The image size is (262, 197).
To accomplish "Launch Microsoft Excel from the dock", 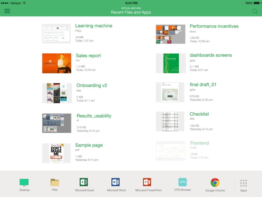I will (x=84, y=182).
